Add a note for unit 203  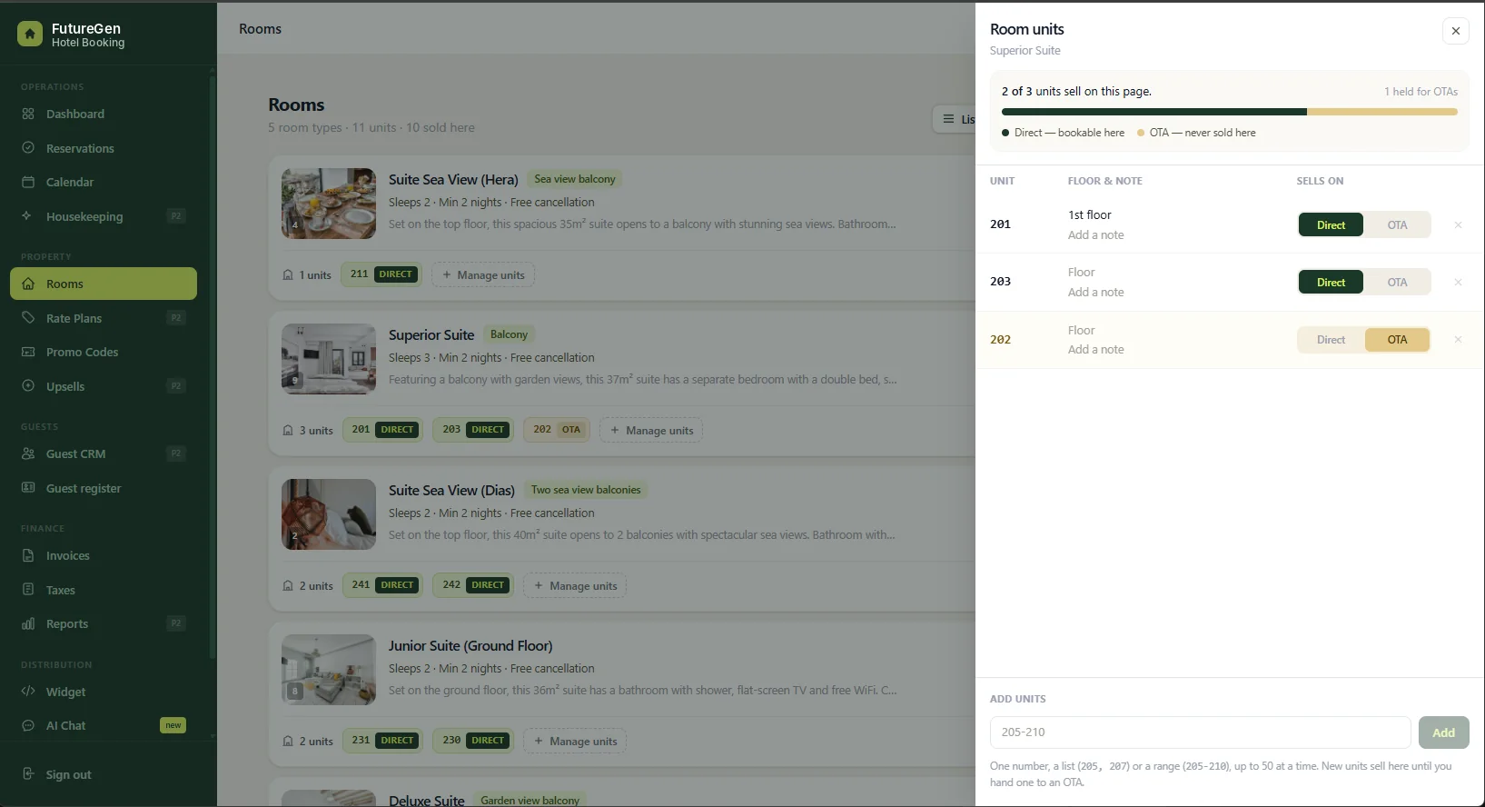tap(1096, 292)
